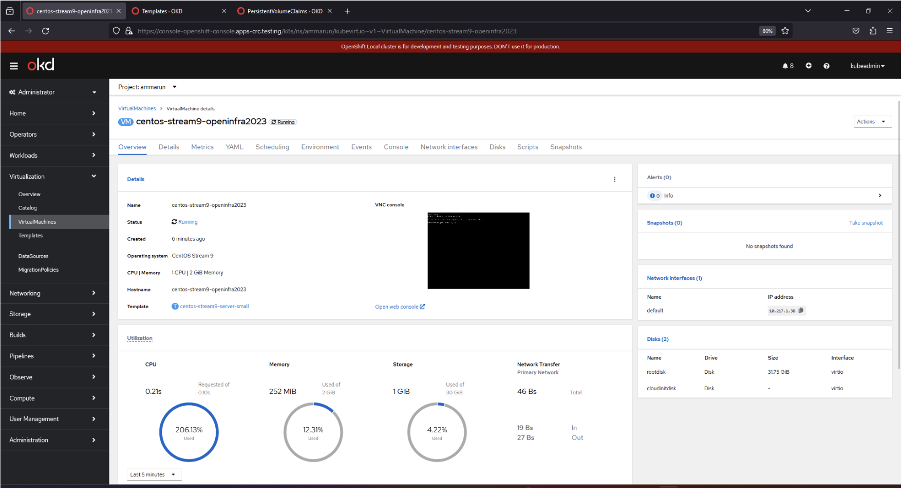Screen dimensions: 902x497
Task: Open the Events tab
Action: [362, 147]
